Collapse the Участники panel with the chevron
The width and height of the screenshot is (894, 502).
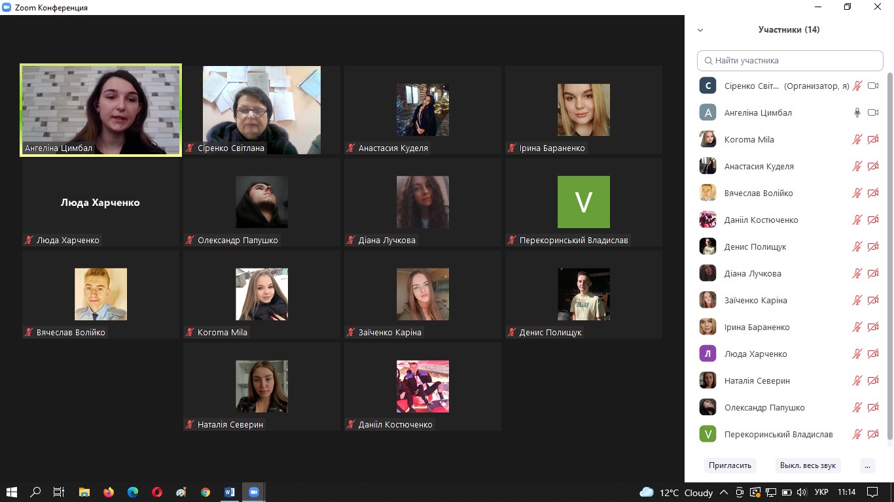(700, 30)
